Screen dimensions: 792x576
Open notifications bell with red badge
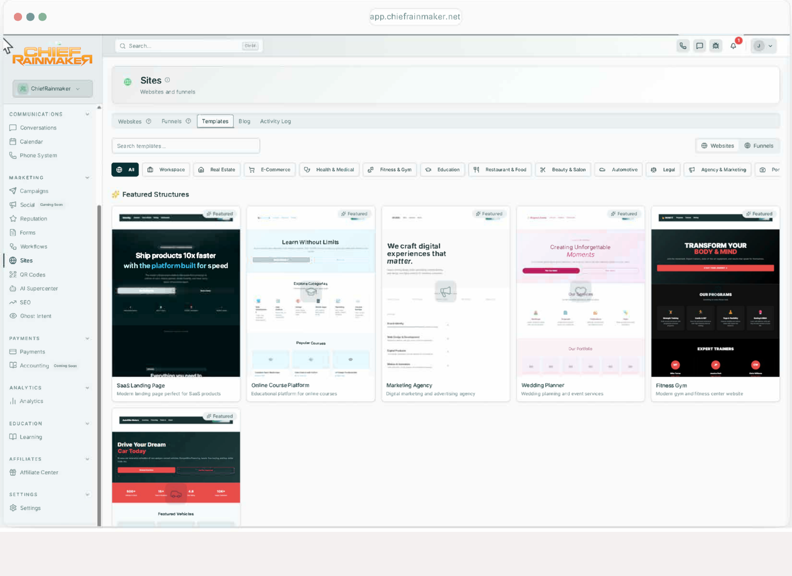[x=733, y=46]
